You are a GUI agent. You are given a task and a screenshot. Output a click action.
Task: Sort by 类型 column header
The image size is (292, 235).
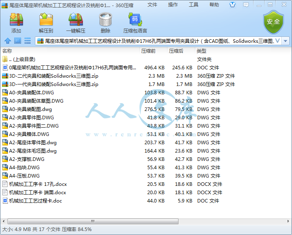pos(202,51)
